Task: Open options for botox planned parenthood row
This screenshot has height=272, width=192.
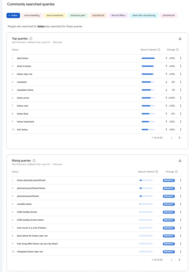Action: click(x=181, y=180)
